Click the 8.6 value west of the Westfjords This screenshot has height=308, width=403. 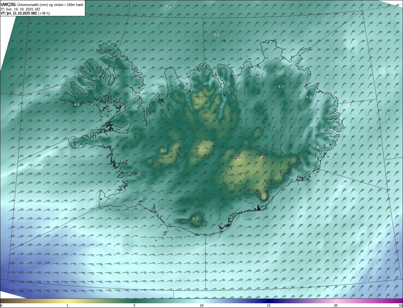(58, 87)
